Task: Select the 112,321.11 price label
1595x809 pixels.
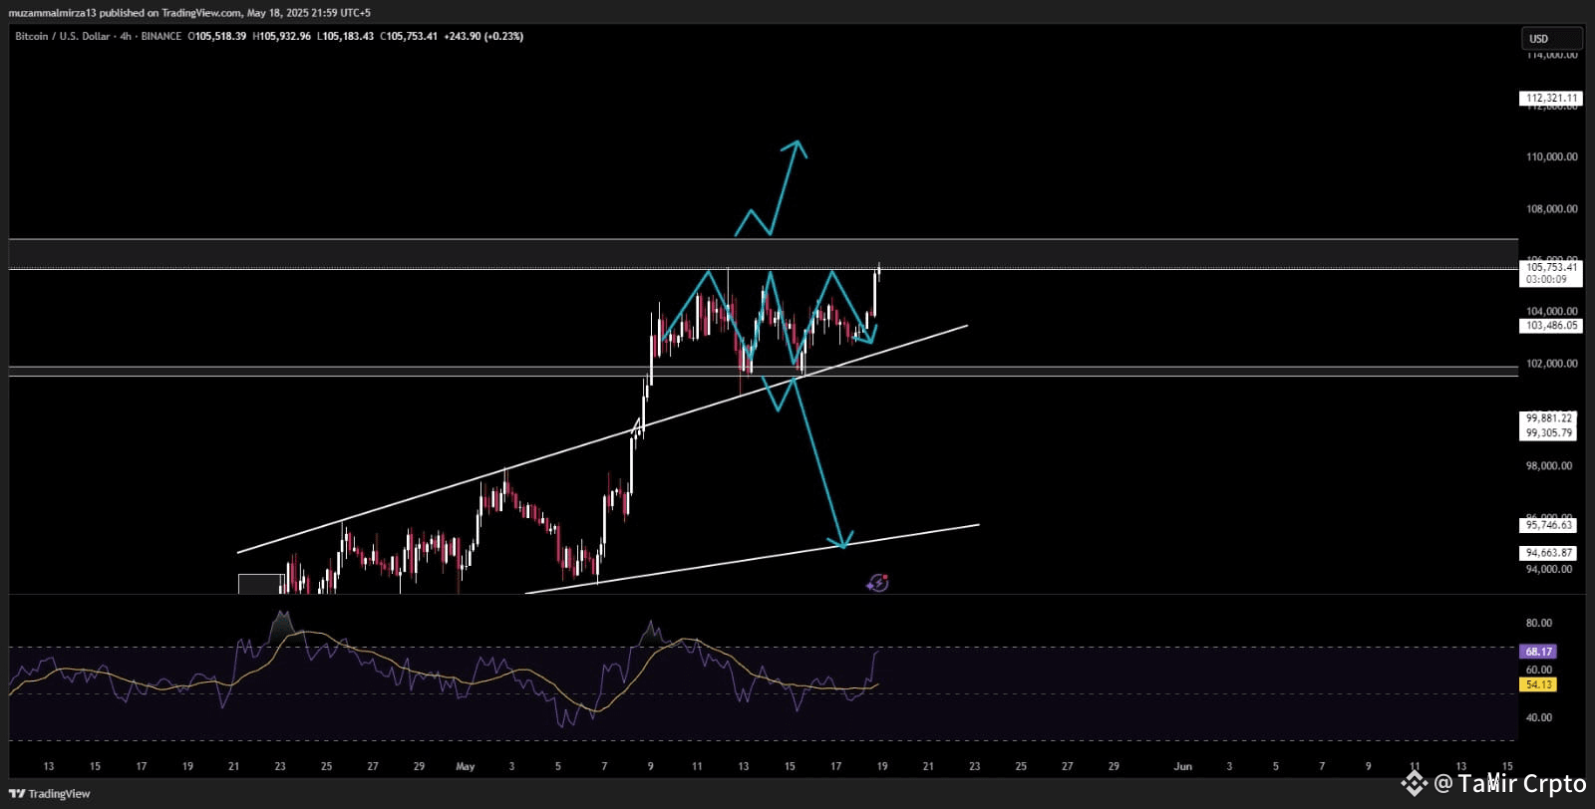Action: pos(1552,98)
